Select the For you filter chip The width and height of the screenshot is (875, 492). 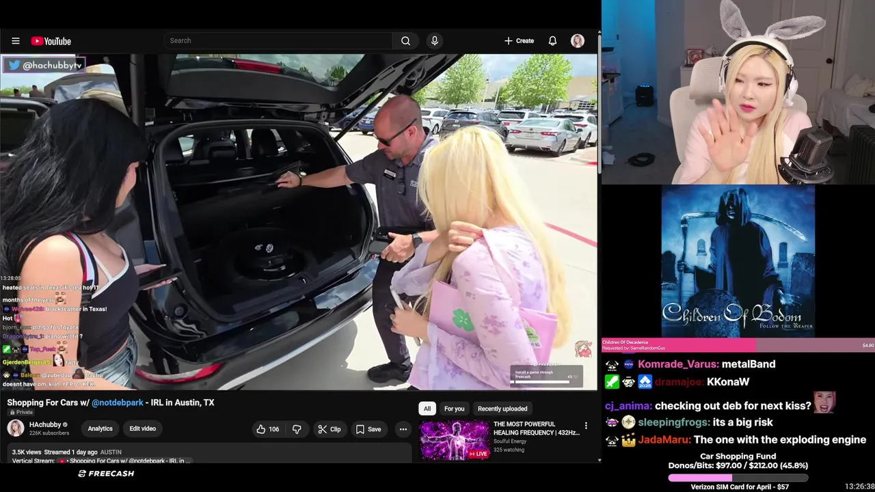click(454, 409)
